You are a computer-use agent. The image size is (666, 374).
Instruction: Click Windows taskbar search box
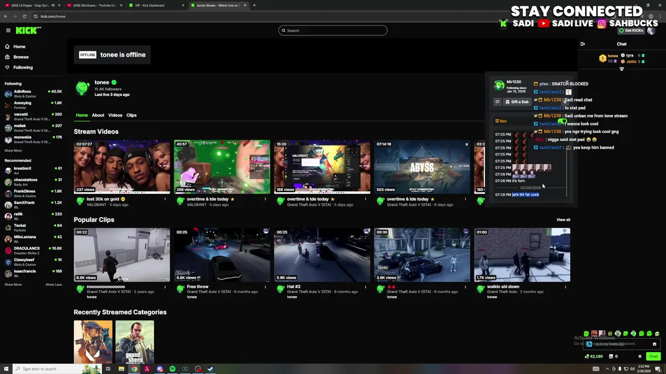point(57,369)
